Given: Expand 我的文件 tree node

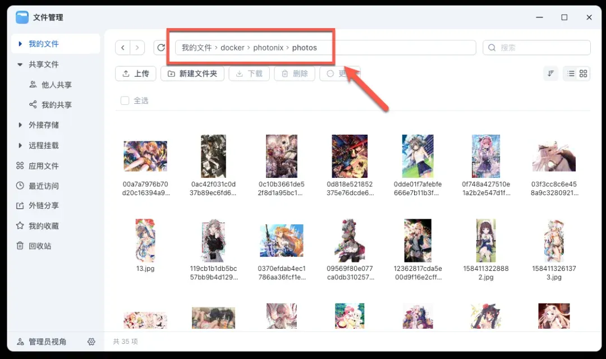Looking at the screenshot, I should 20,44.
